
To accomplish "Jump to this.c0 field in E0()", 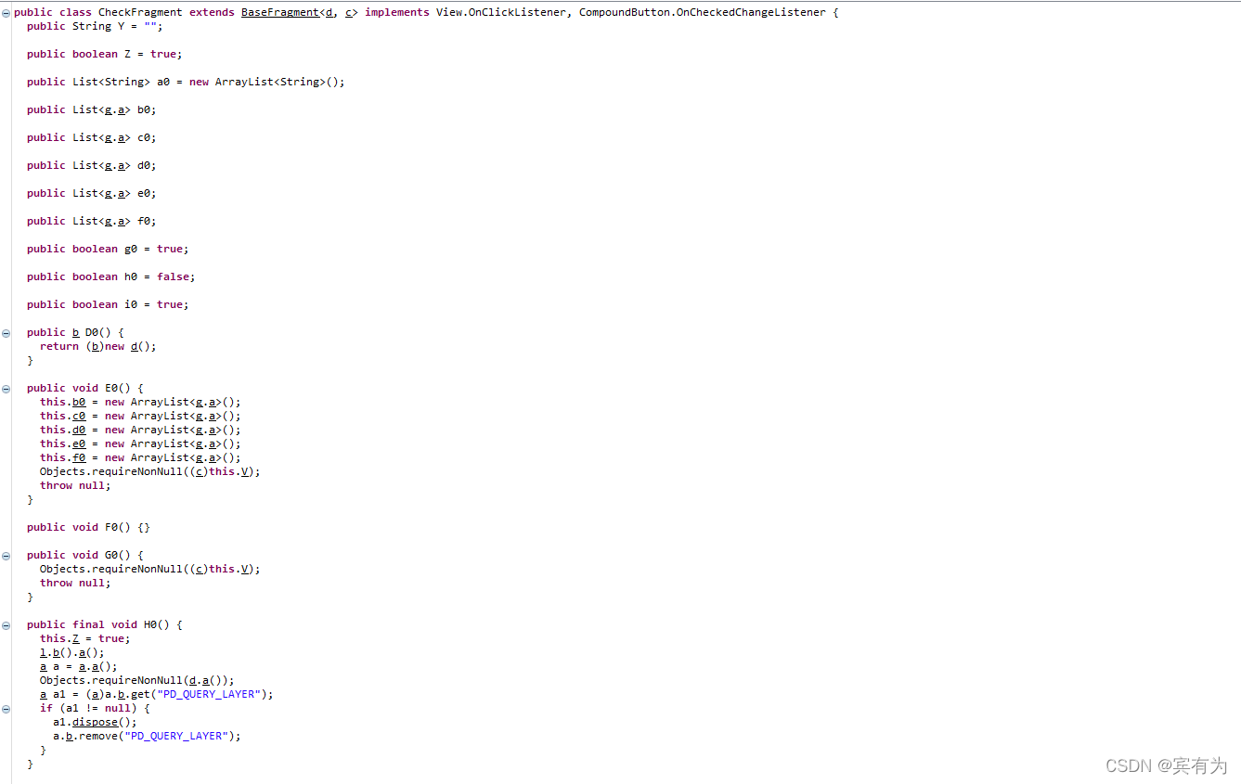I will coord(78,416).
